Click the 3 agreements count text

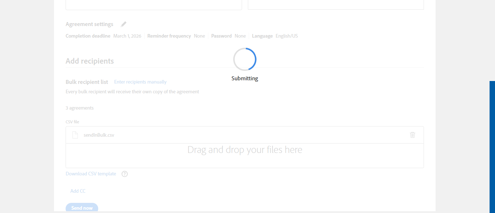coord(80,108)
